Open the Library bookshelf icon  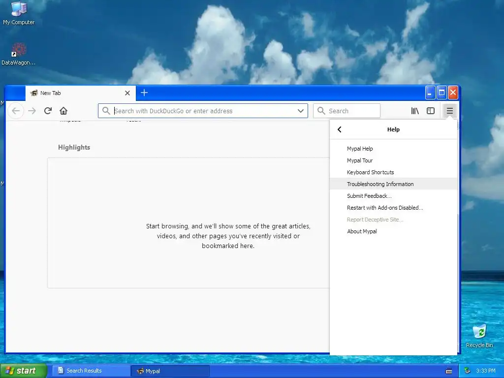point(415,111)
